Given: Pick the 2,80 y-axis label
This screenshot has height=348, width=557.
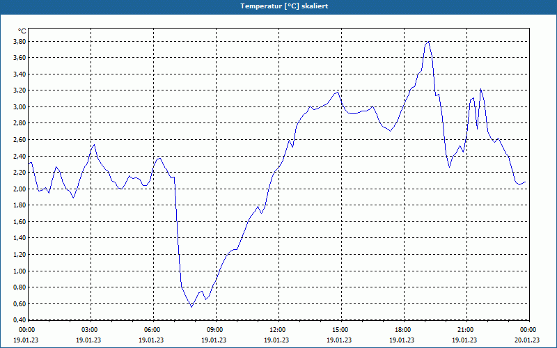Looking at the screenshot, I should 19,123.
